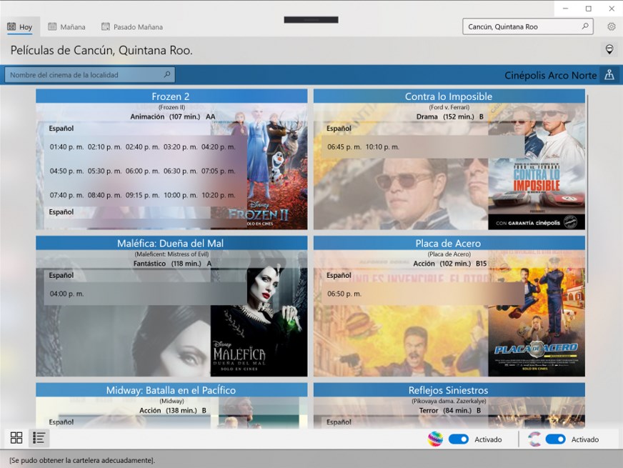Select Contra lo Imposible 06:45 p. m. showtime

pyautogui.click(x=344, y=147)
